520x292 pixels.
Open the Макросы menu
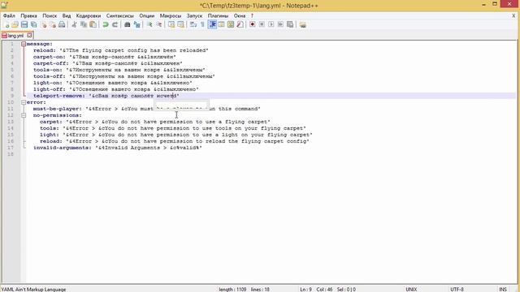point(171,15)
